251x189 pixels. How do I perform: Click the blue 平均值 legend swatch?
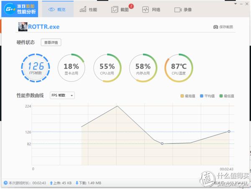tap(202, 96)
